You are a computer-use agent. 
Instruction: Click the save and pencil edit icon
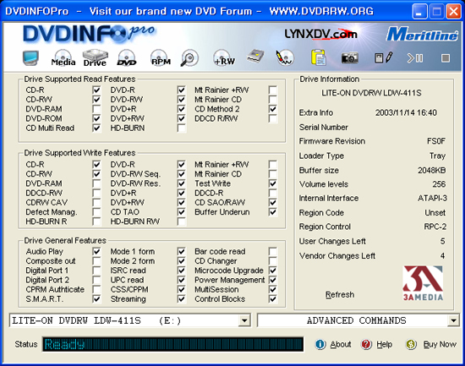coord(384,57)
